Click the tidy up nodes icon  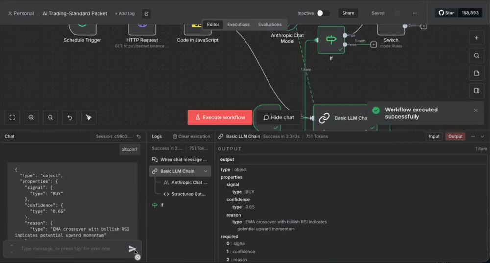[x=88, y=117]
